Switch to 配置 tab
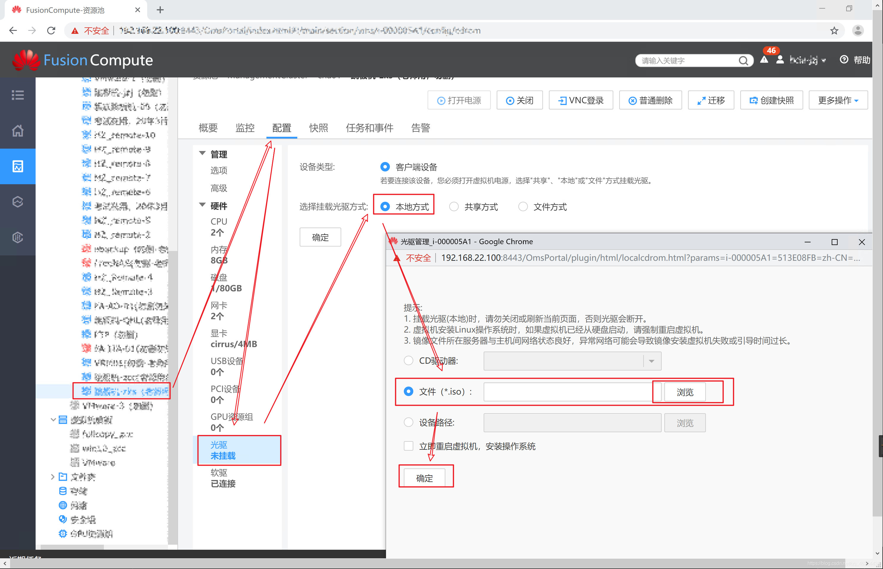Image resolution: width=883 pixels, height=569 pixels. click(x=282, y=128)
